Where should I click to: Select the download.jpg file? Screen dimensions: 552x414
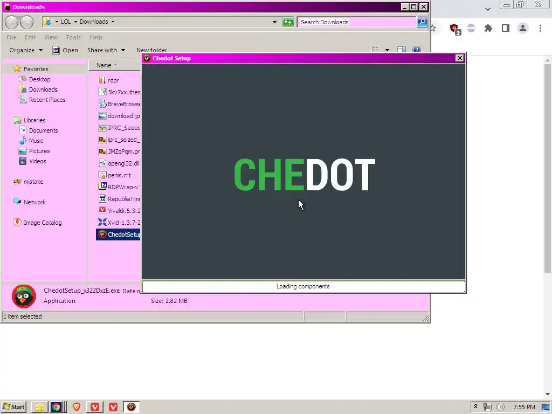119,116
